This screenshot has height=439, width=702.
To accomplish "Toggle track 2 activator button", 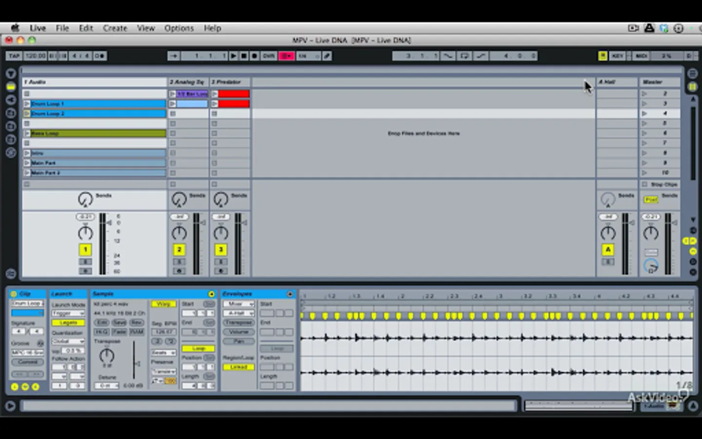I will point(179,250).
